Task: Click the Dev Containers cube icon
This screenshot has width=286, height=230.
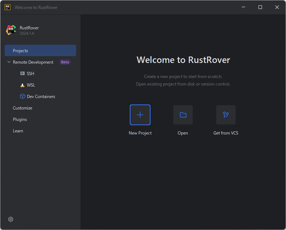Action: [x=22, y=96]
